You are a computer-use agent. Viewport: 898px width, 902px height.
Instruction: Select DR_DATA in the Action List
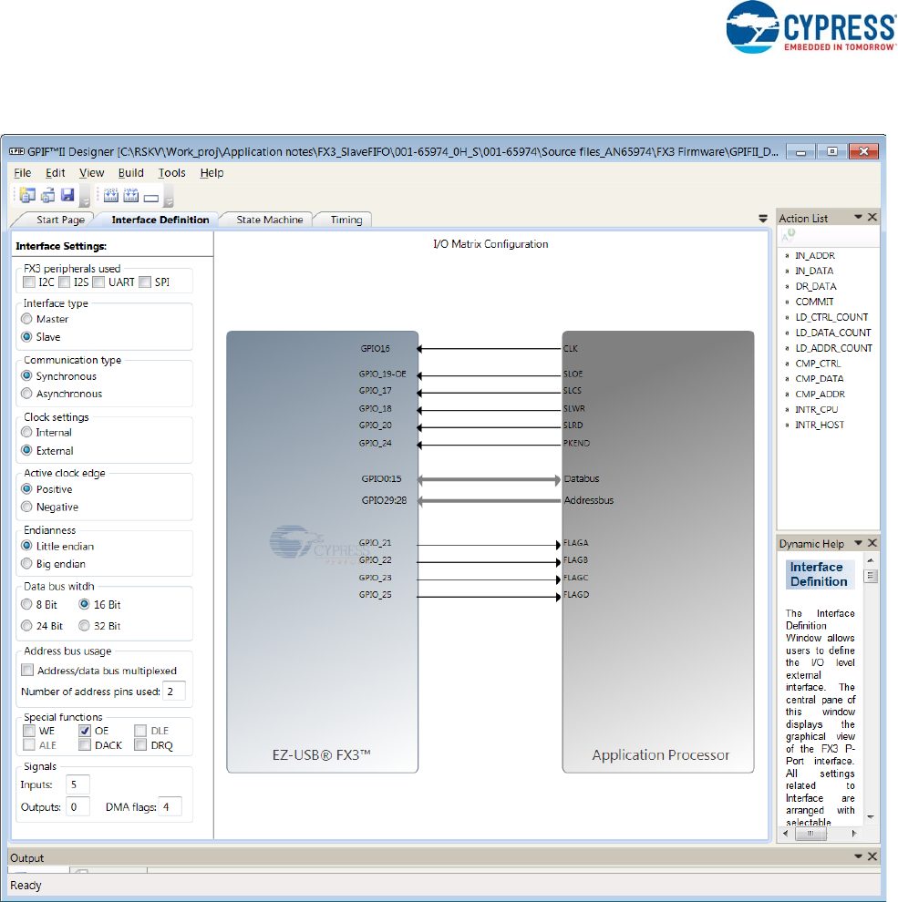coord(816,286)
